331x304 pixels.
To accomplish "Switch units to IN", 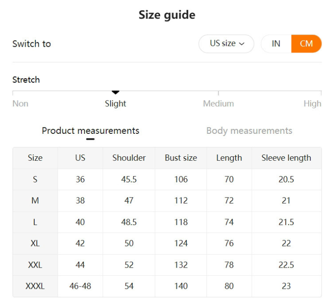I will coord(276,44).
